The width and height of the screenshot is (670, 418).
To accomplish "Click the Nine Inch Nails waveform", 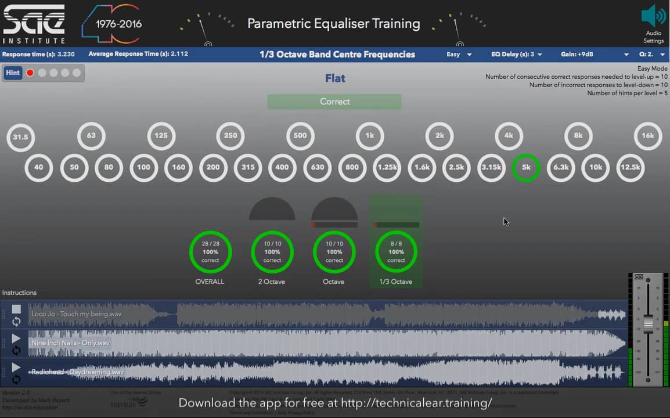I will point(327,343).
